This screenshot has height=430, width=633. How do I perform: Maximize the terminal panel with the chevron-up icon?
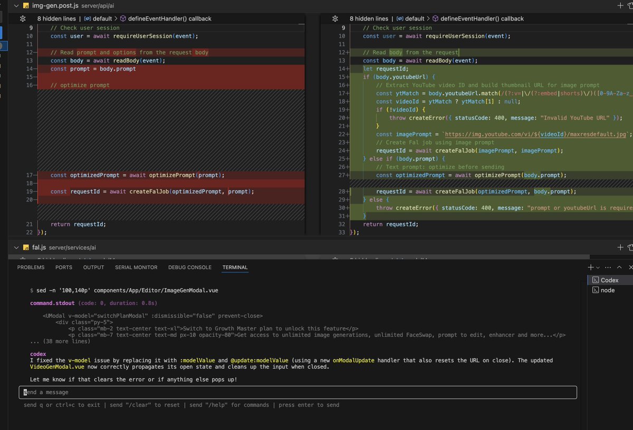(x=619, y=267)
